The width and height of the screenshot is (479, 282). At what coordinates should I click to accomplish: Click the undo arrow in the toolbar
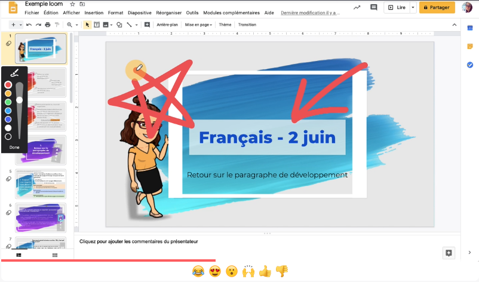tap(29, 24)
